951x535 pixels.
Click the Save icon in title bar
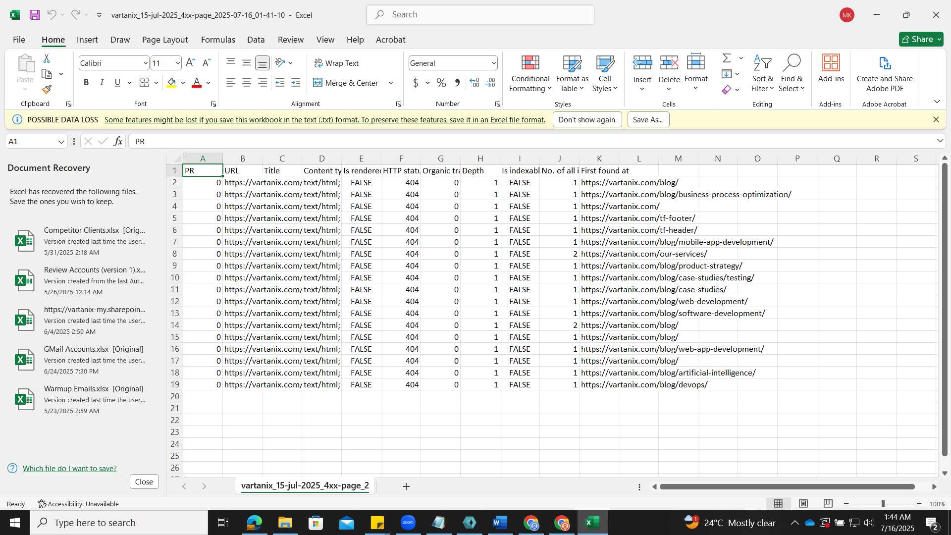(34, 15)
